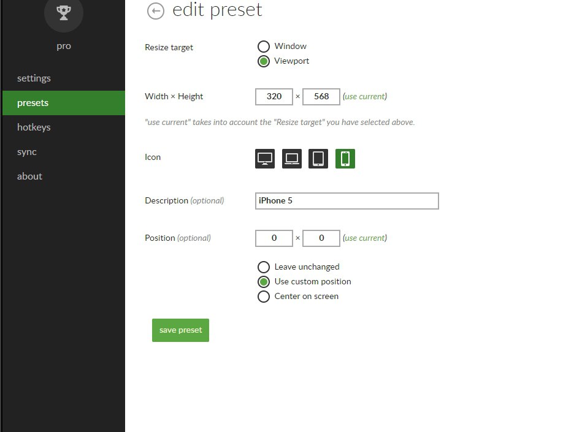Select Viewport as resize target
582x432 pixels.
(x=264, y=61)
